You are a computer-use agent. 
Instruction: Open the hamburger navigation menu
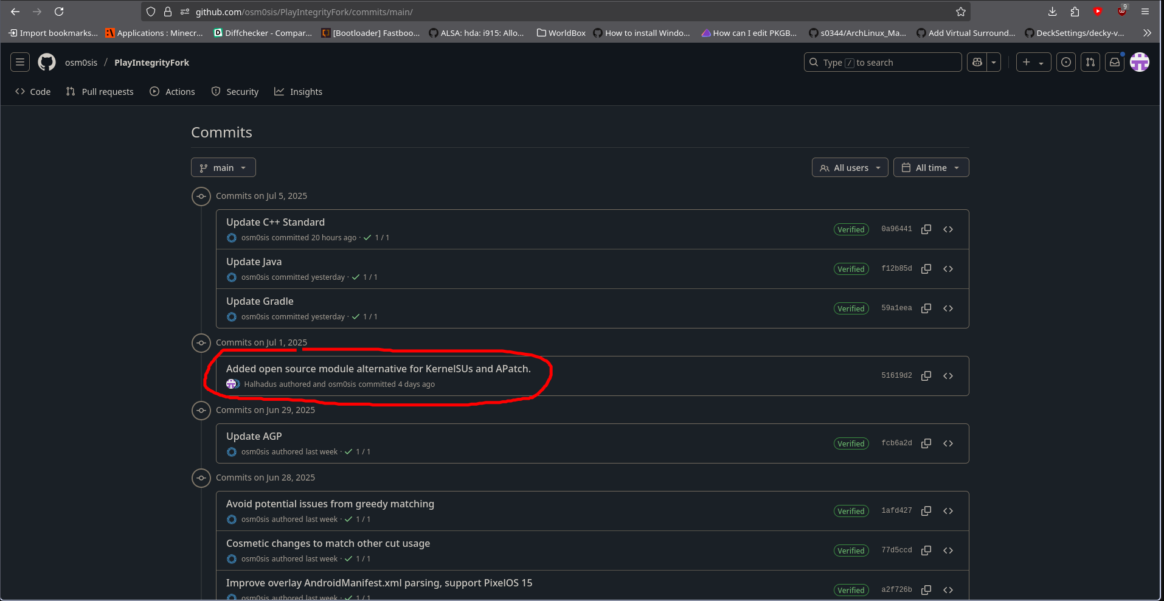[20, 62]
